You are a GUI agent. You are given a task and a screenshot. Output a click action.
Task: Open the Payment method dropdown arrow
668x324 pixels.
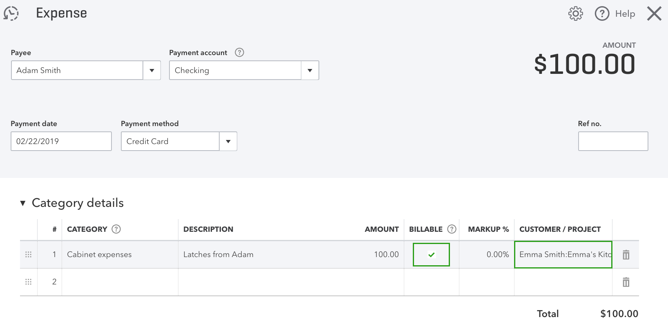pos(228,141)
